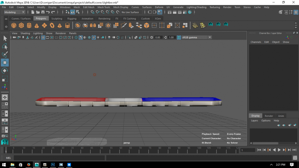Viewport: 299px width, 168px height.
Task: Open the Hypershade sphere icon
Action: point(190,12)
